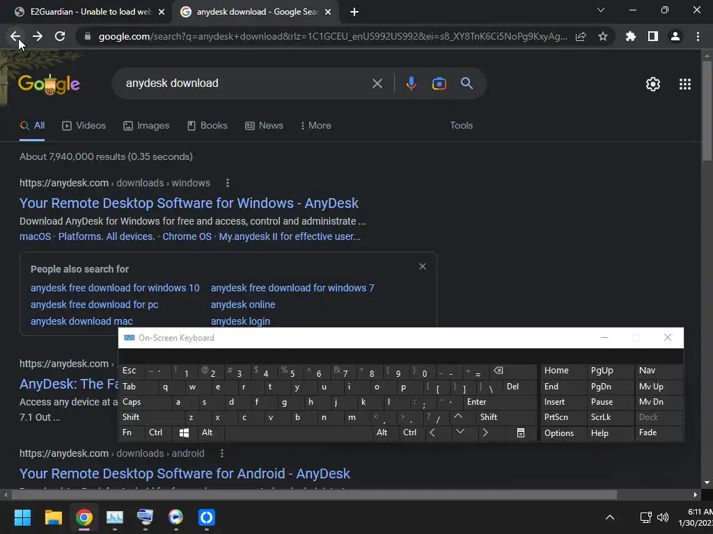The image size is (713, 534).
Task: Click the scroll down arrow of page
Action: click(x=707, y=483)
